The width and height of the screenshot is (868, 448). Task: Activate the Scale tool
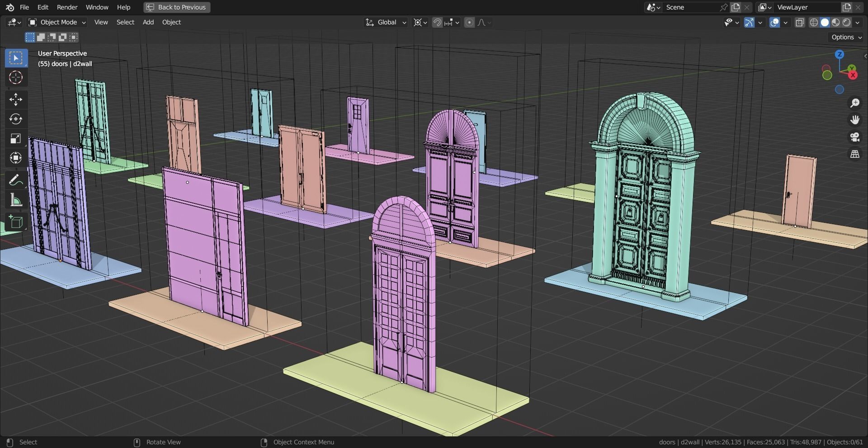(16, 138)
